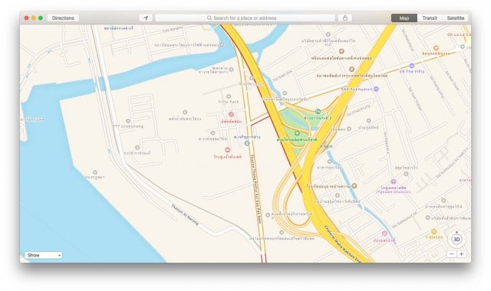Switch to Transit view

tap(430, 18)
